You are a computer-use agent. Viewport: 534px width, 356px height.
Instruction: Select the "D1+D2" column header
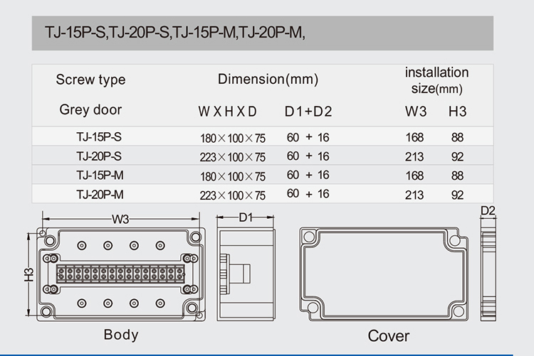tap(308, 112)
